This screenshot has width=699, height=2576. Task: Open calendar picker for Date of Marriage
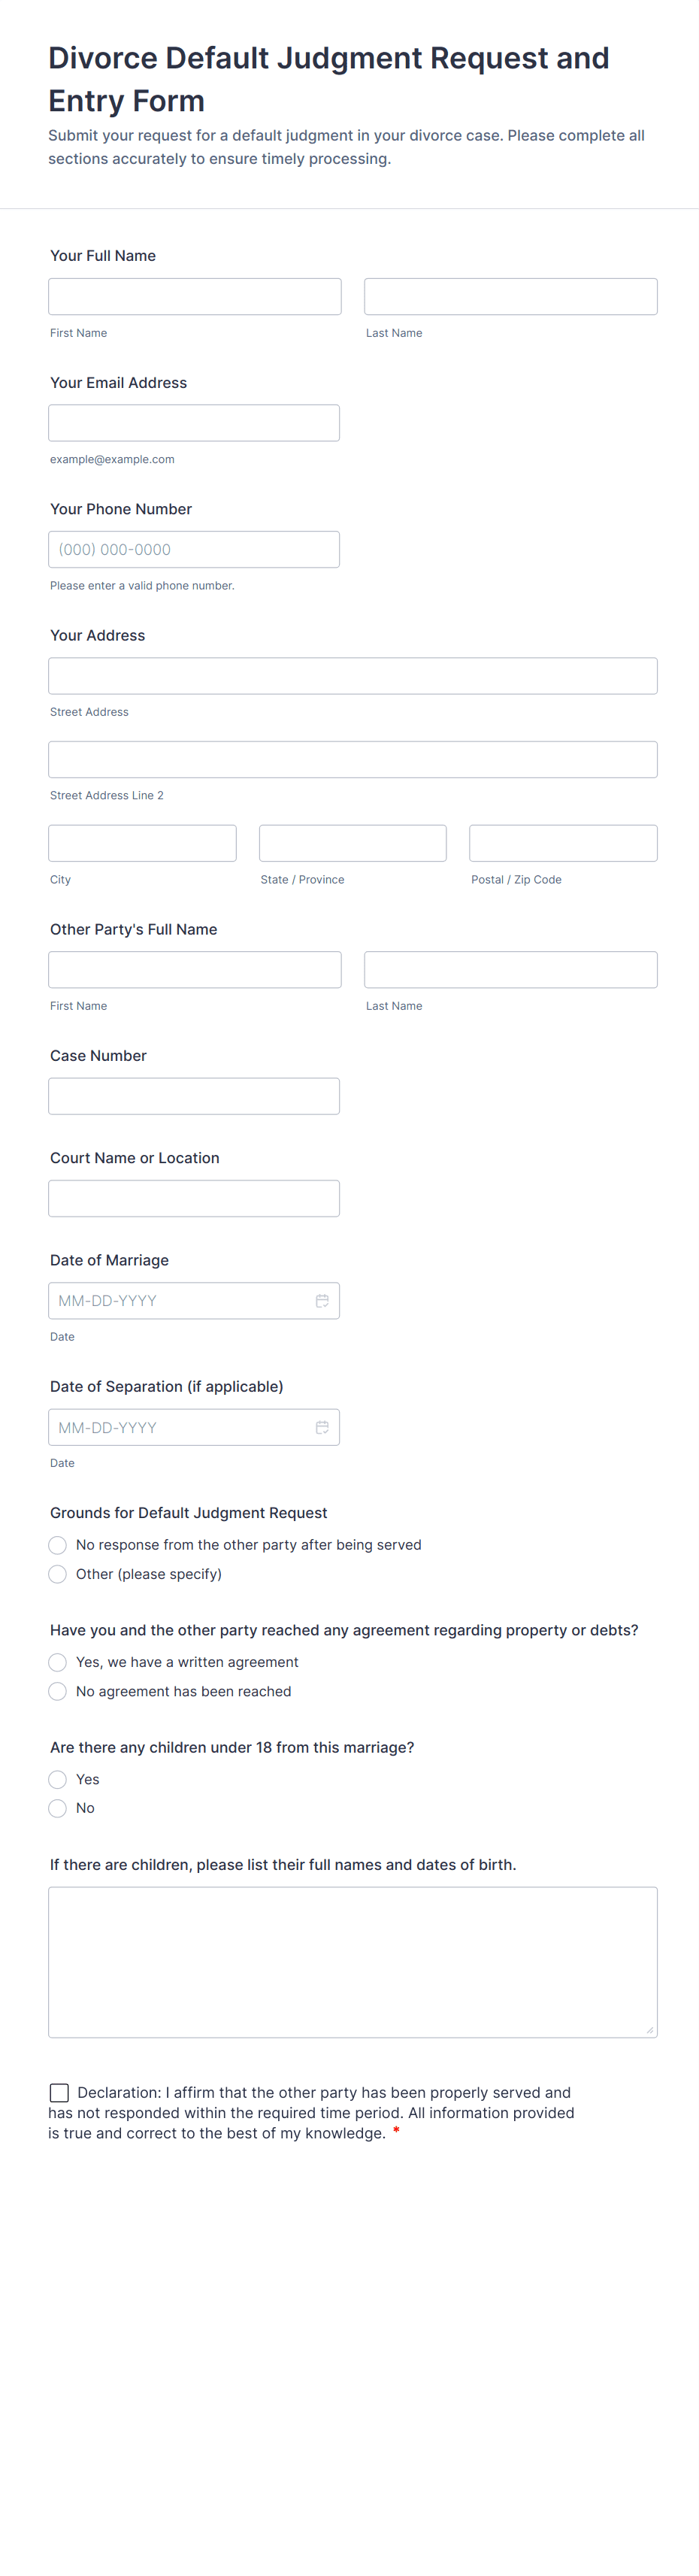[x=322, y=1300]
